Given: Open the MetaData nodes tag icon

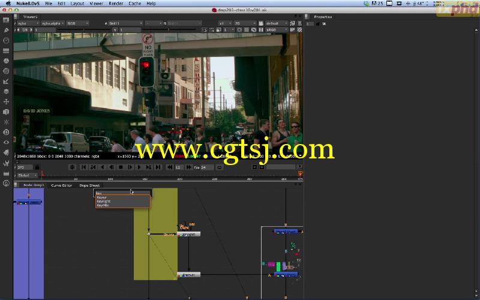Looking at the screenshot, I should coord(6,152).
